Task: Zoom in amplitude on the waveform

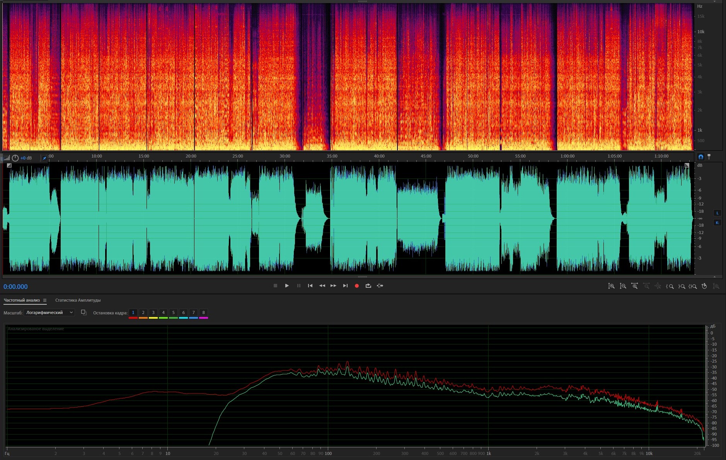Action: click(x=611, y=286)
